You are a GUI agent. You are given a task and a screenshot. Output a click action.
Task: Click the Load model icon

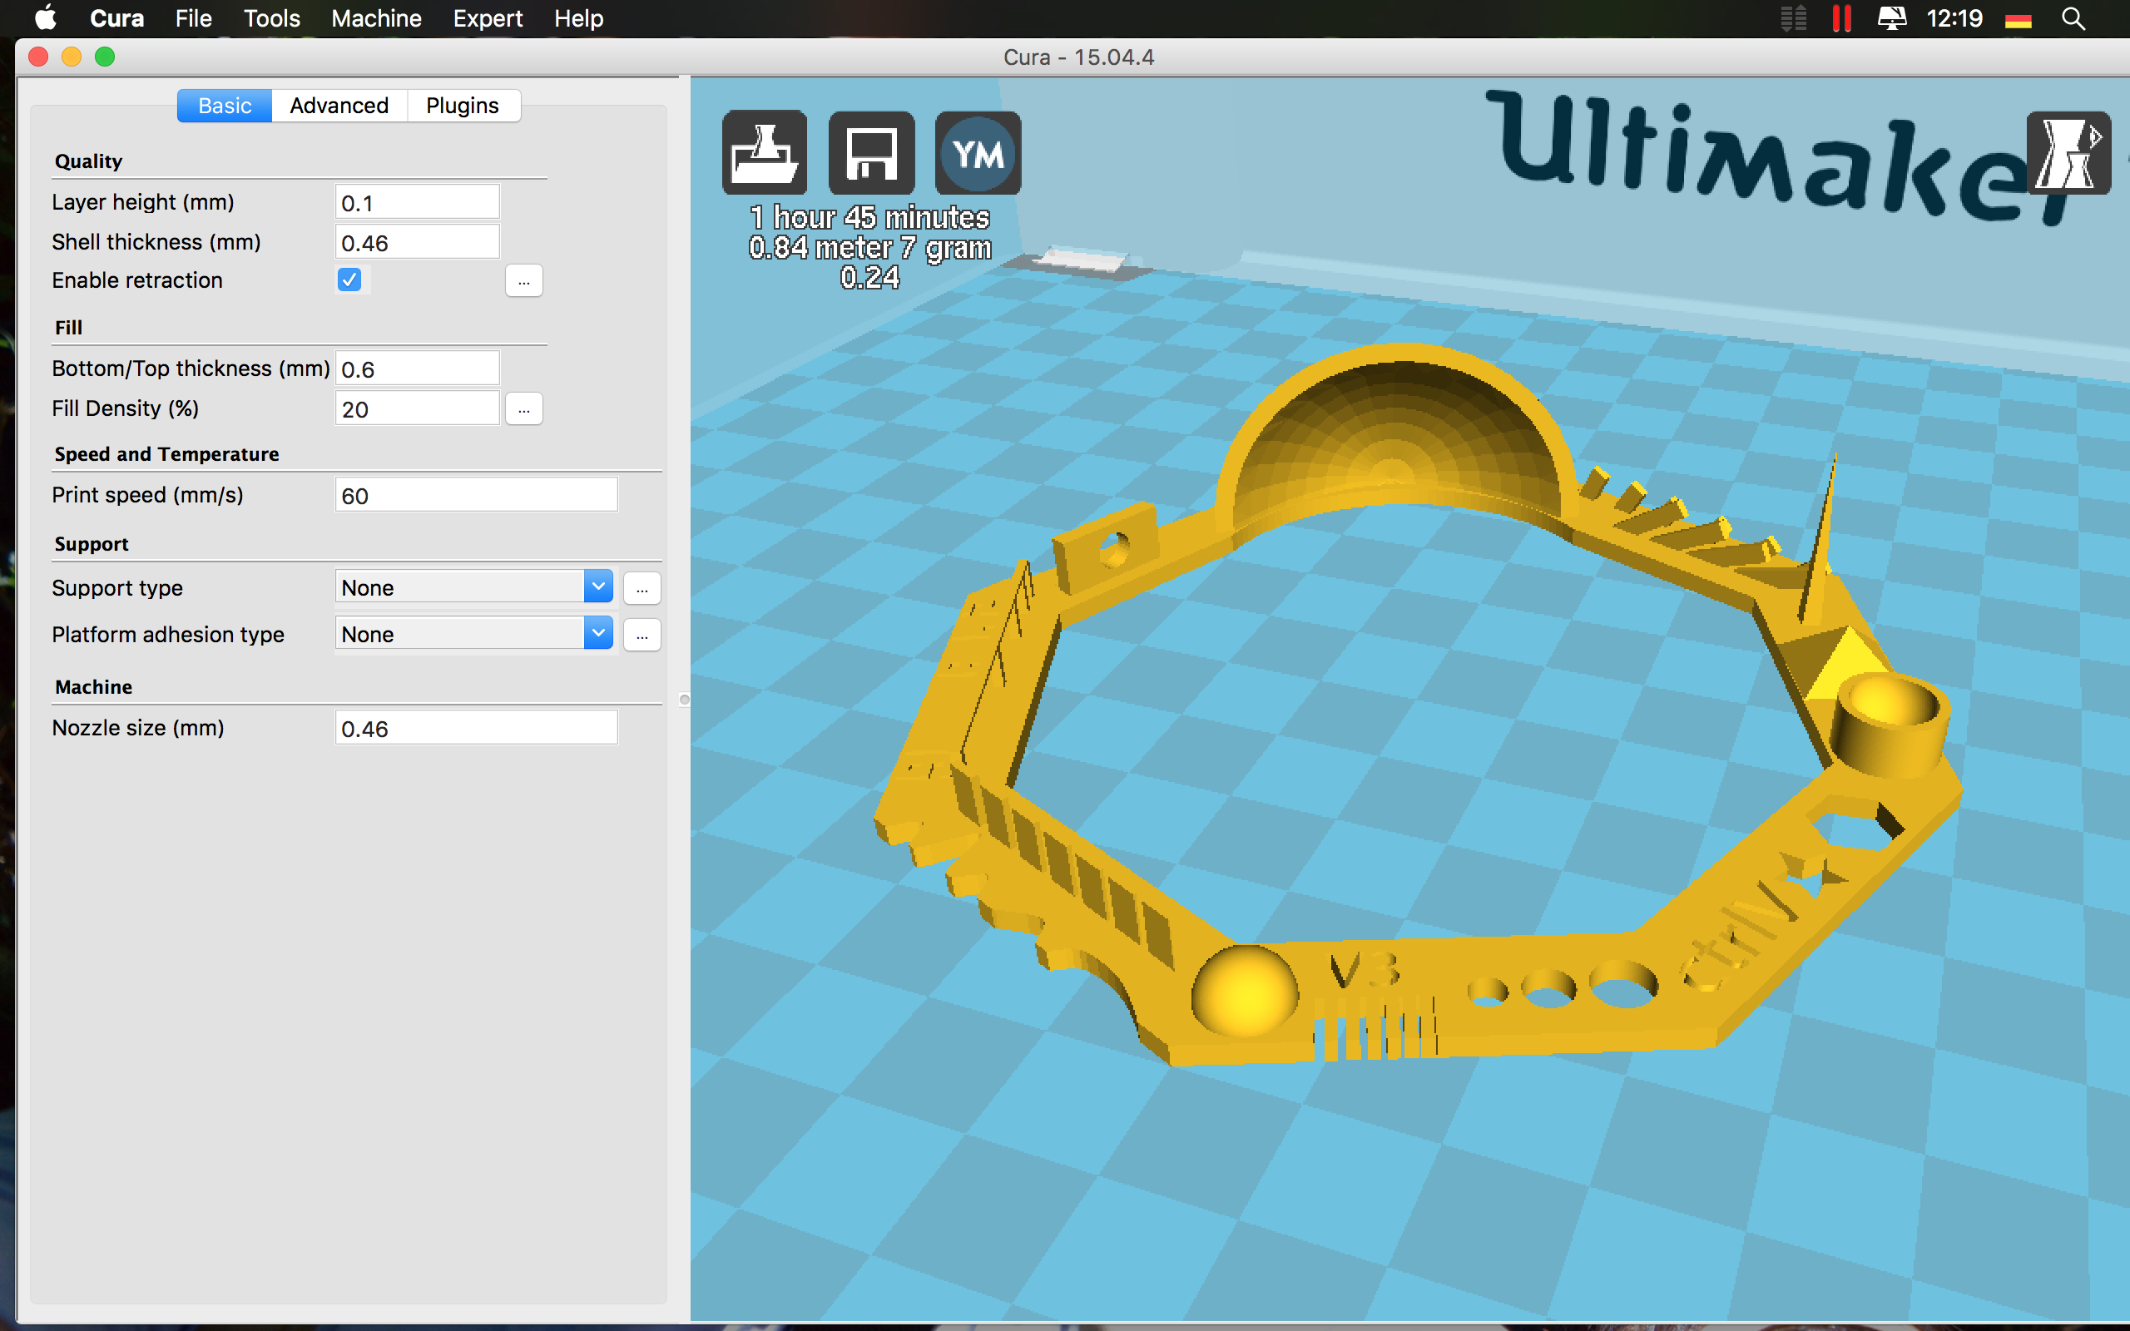[764, 153]
